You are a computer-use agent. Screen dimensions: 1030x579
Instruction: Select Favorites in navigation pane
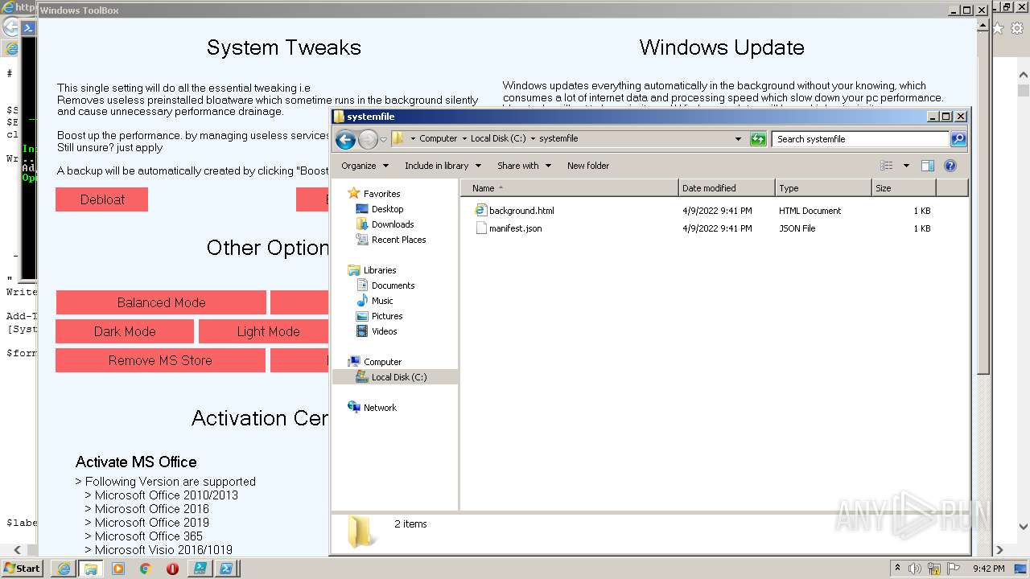(x=381, y=194)
